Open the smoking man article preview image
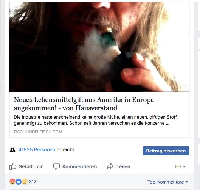 (99, 47)
